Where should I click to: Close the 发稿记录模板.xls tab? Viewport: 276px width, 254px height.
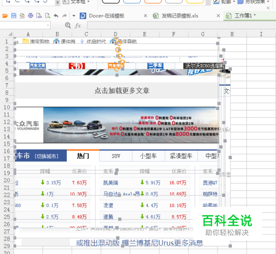[218, 16]
